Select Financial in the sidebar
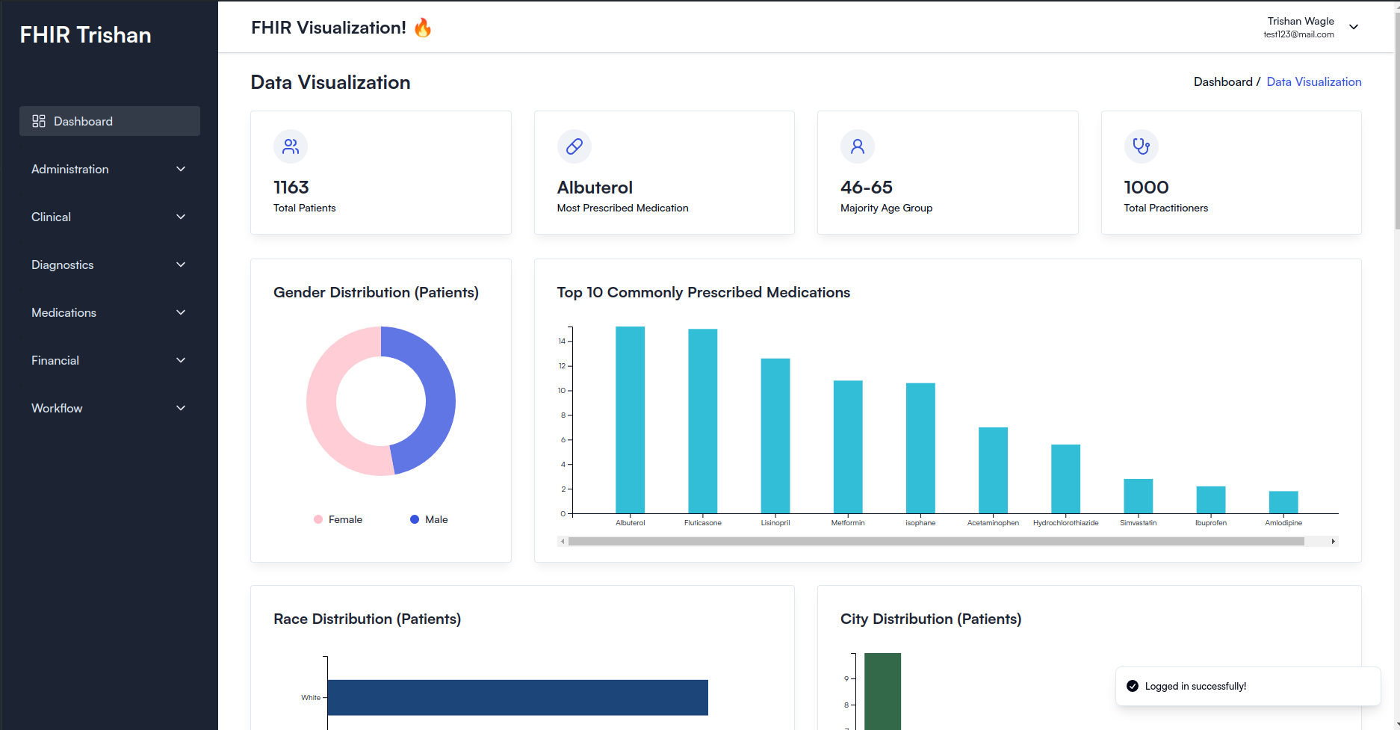This screenshot has width=1400, height=730. (x=110, y=360)
